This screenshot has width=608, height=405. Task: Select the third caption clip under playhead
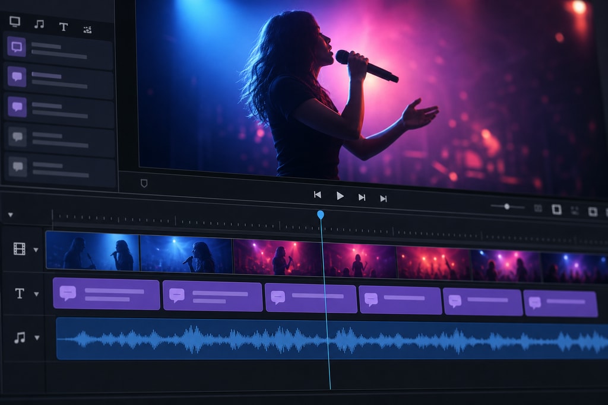coord(311,298)
